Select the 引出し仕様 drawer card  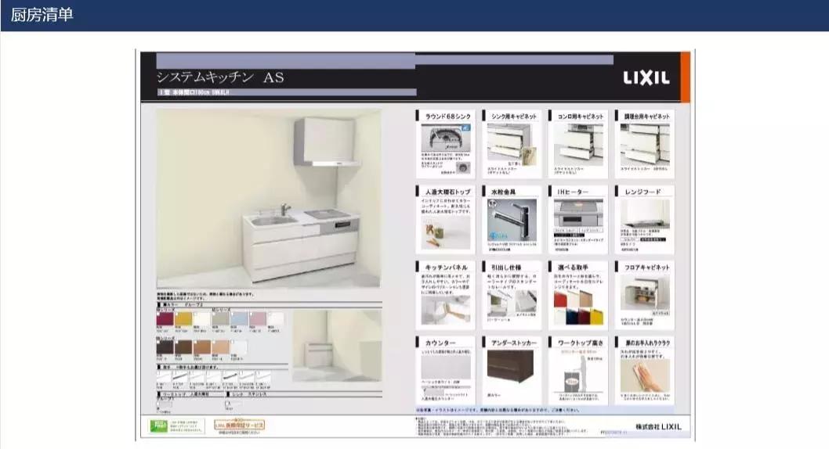pos(512,296)
